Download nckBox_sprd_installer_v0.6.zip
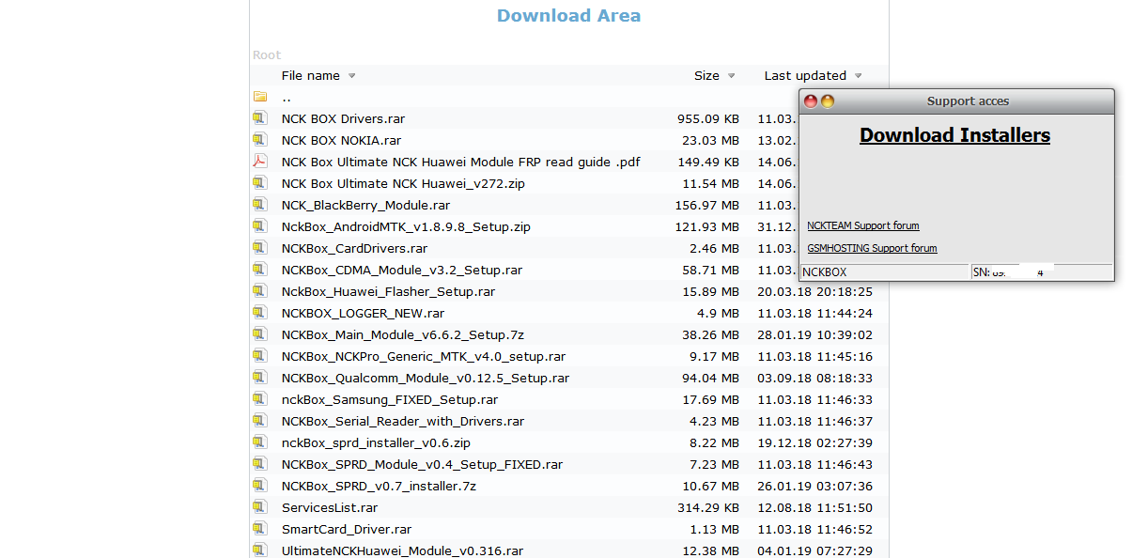This screenshot has height=558, width=1132. pyautogui.click(x=376, y=443)
